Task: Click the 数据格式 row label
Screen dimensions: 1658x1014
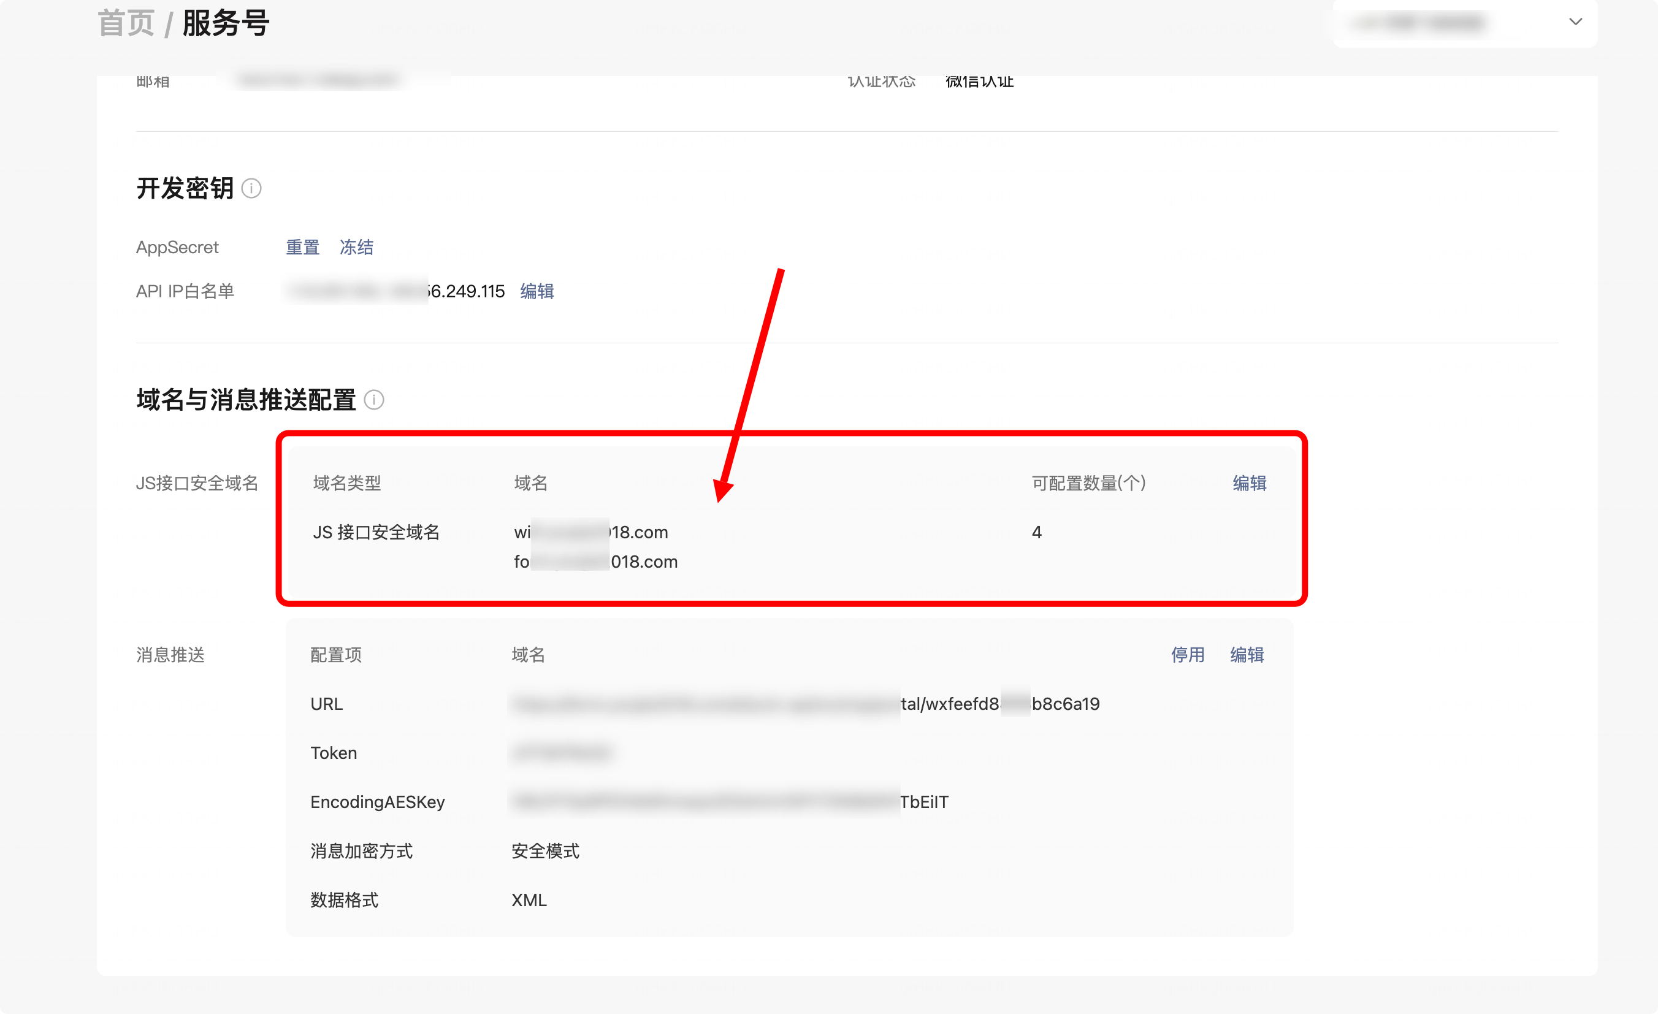Action: (x=345, y=901)
